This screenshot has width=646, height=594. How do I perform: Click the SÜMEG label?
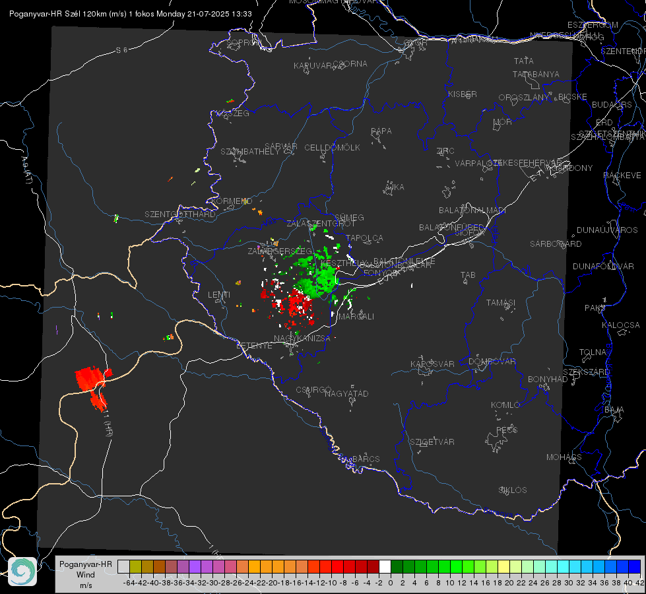click(x=349, y=218)
